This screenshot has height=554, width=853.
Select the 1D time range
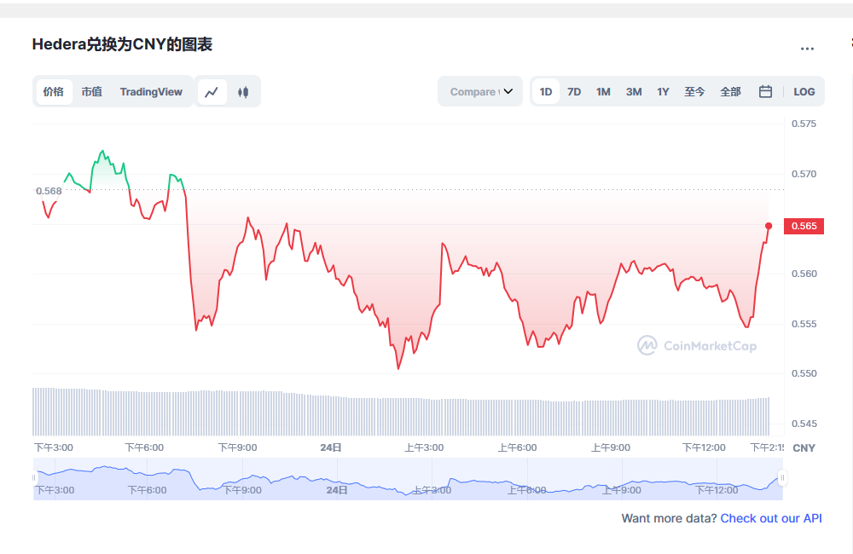pos(546,91)
